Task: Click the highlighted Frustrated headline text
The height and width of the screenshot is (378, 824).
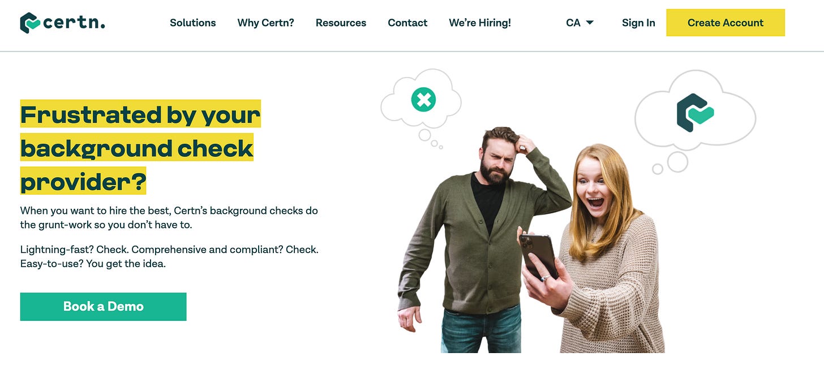Action: 140,148
